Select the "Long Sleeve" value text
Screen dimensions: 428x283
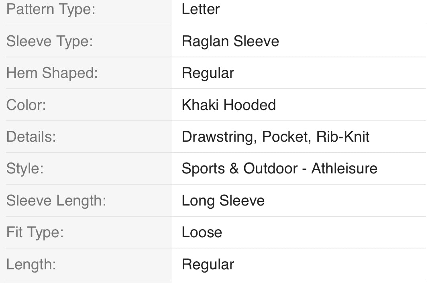[x=223, y=201]
